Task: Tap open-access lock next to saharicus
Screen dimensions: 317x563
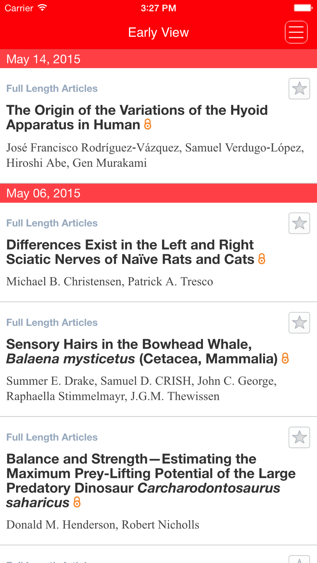Action: pos(77,502)
